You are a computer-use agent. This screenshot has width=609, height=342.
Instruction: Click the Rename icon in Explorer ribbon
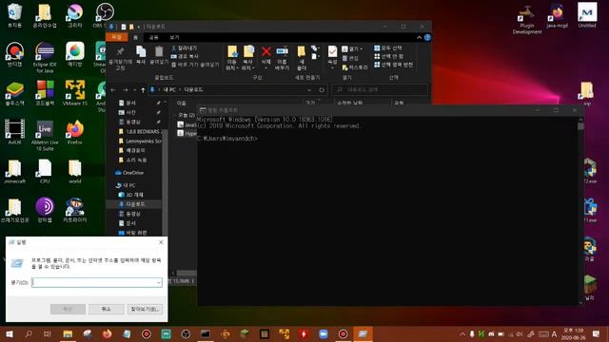(x=282, y=52)
